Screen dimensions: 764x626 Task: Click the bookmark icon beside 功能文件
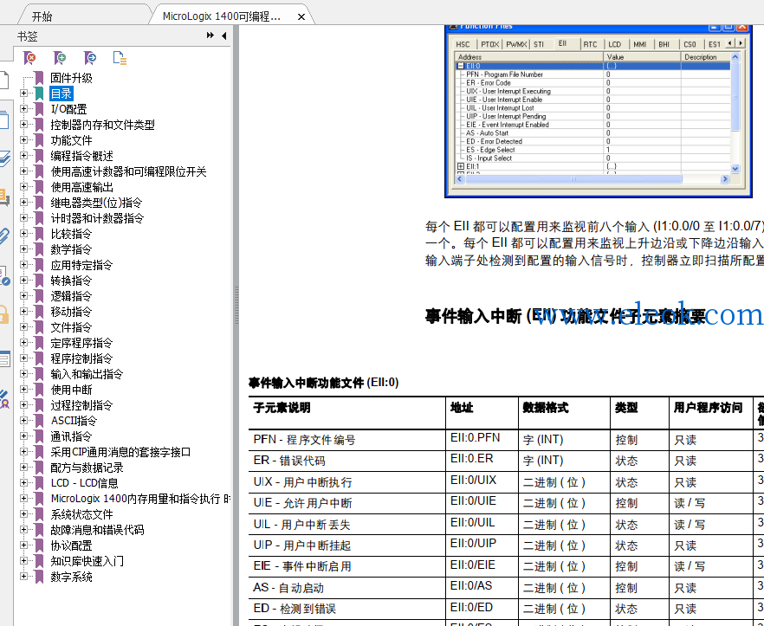coord(40,140)
